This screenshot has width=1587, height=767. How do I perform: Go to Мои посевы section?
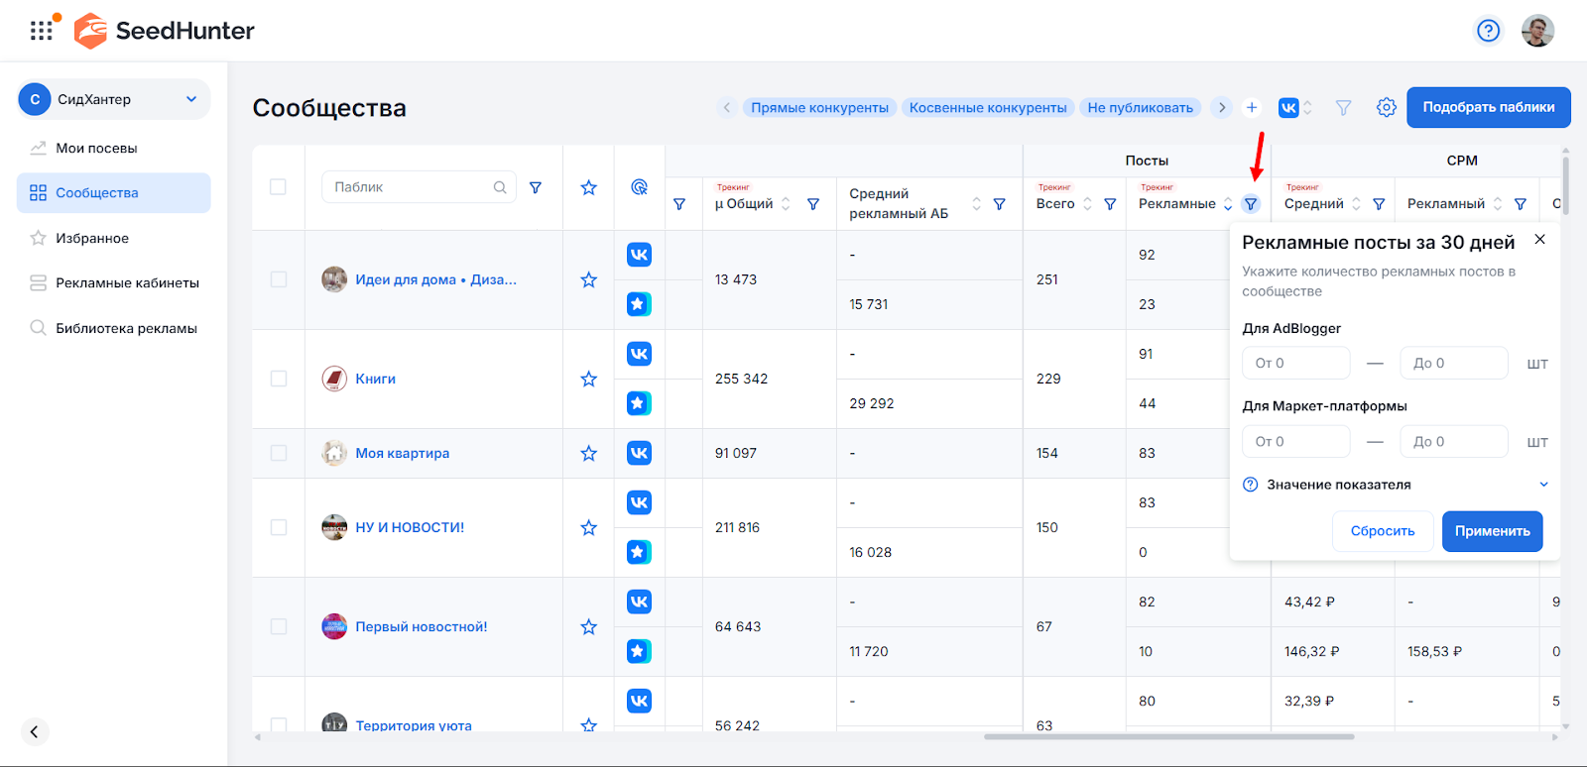[x=96, y=148]
